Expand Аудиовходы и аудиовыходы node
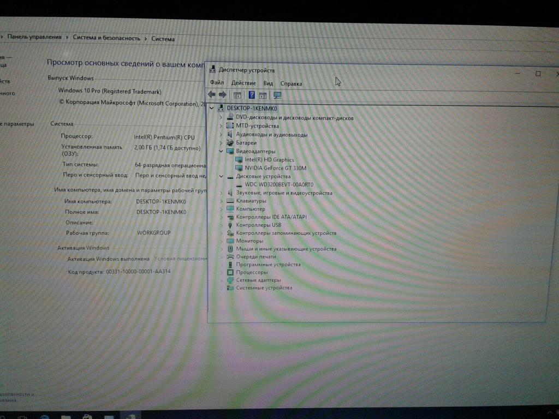This screenshot has width=559, height=419. (221, 134)
